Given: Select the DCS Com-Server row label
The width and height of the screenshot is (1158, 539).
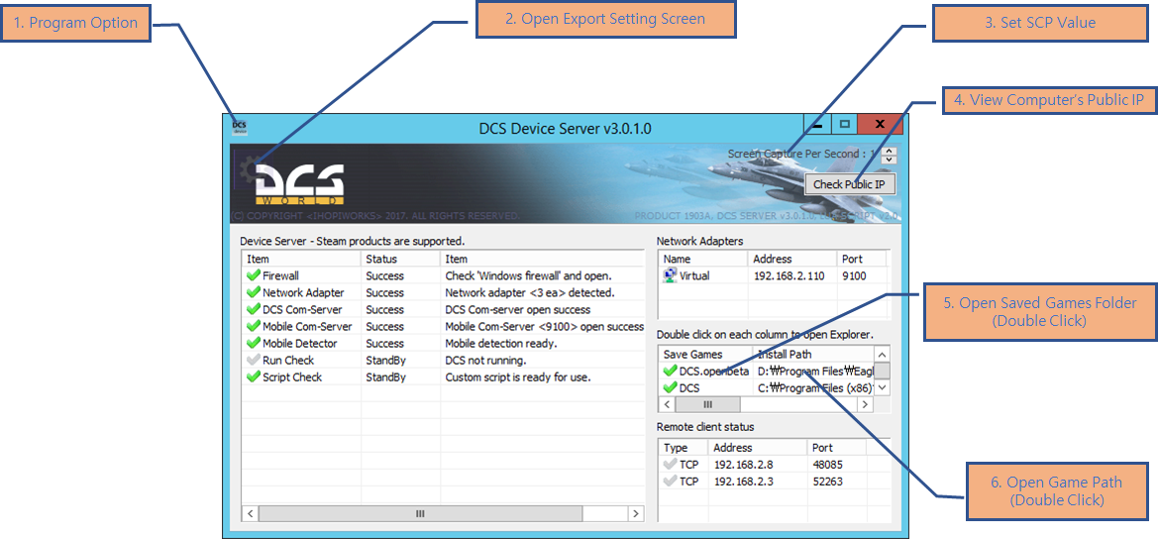Looking at the screenshot, I should tap(302, 309).
